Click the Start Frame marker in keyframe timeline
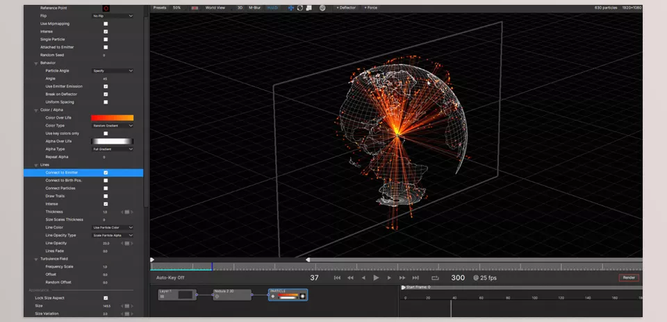Viewport: 667px width, 322px height. point(403,287)
